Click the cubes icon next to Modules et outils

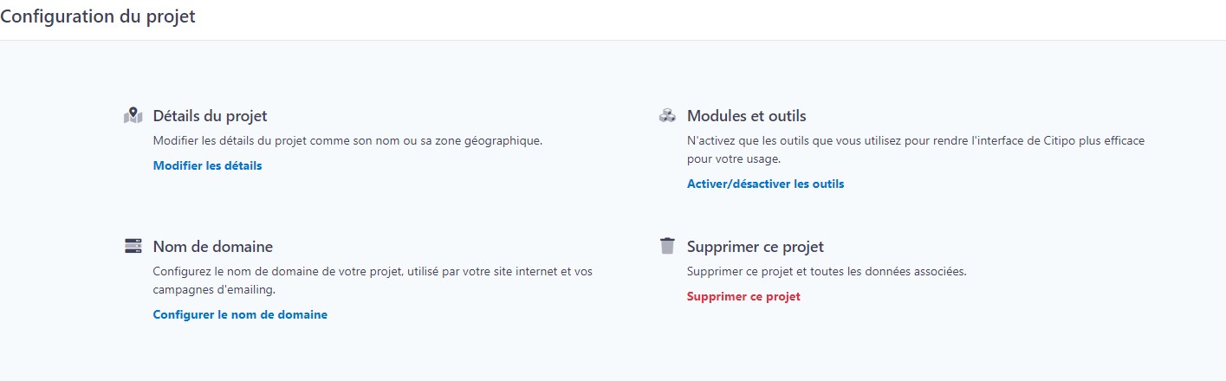tap(666, 115)
